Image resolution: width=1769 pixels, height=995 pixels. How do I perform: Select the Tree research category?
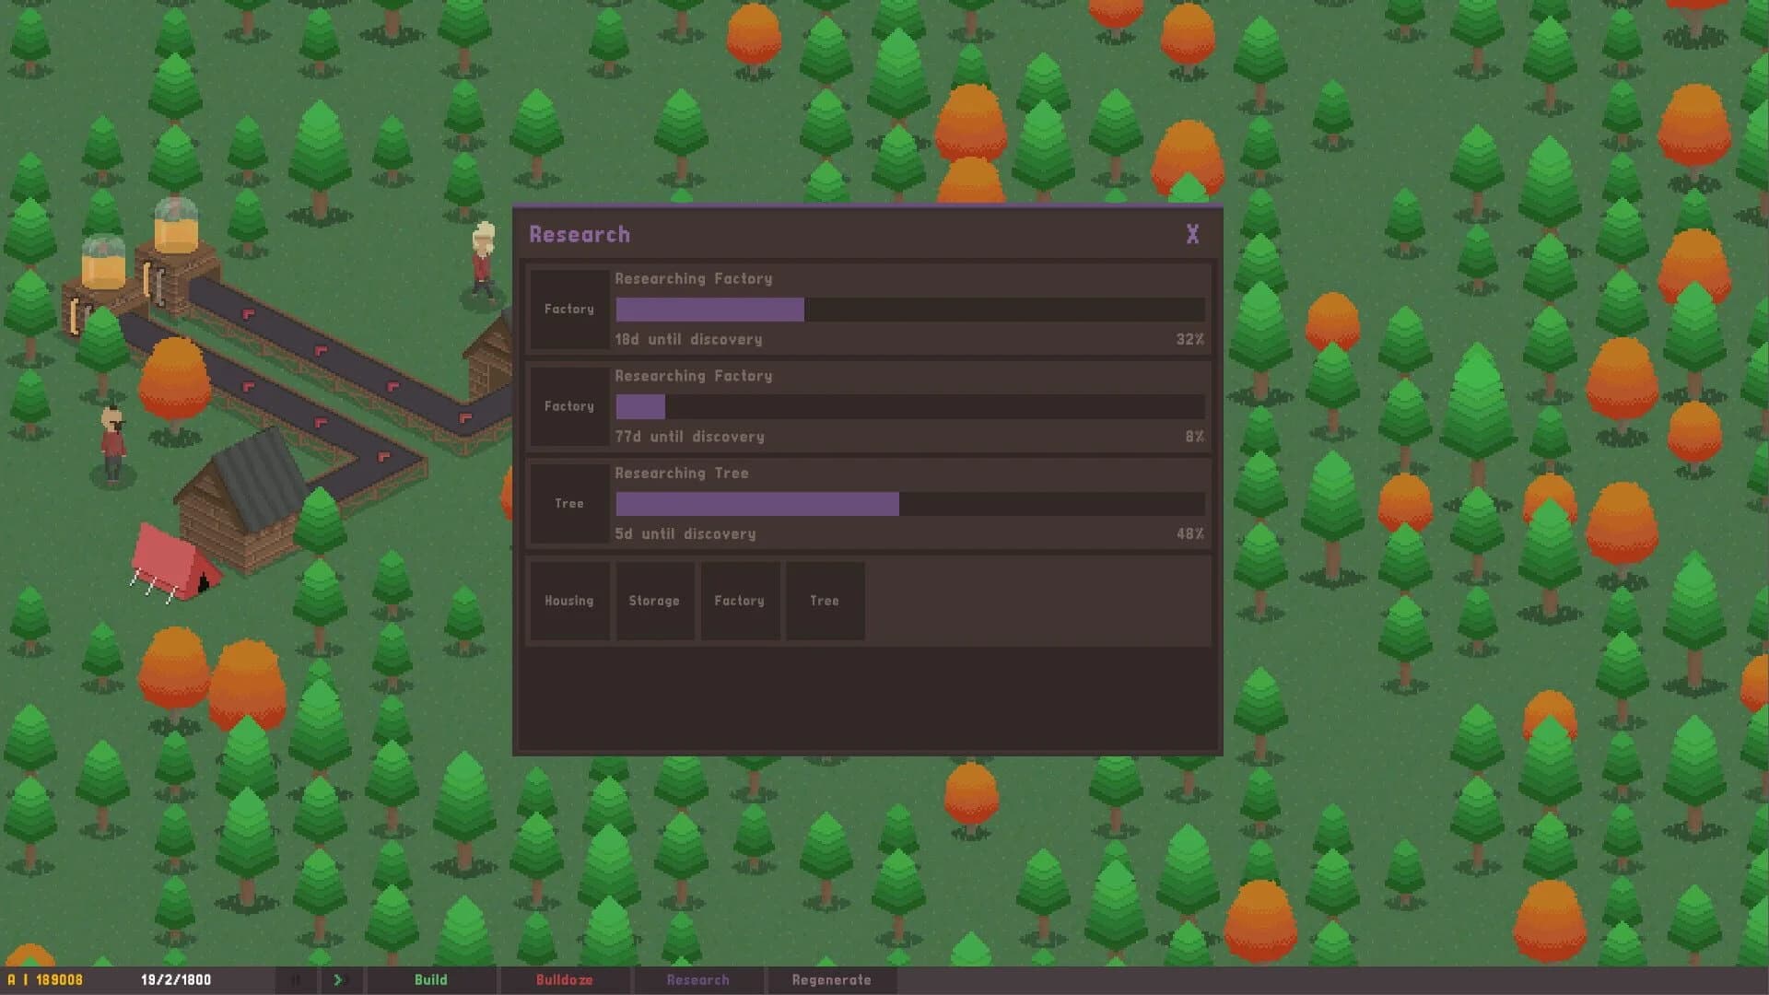(x=824, y=601)
